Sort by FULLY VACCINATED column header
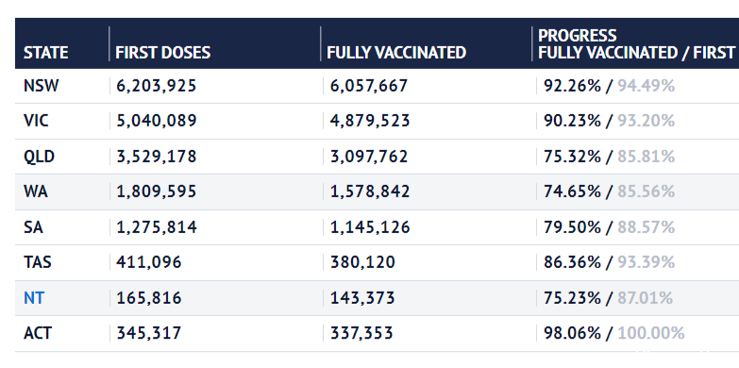The image size is (739, 368). click(396, 52)
